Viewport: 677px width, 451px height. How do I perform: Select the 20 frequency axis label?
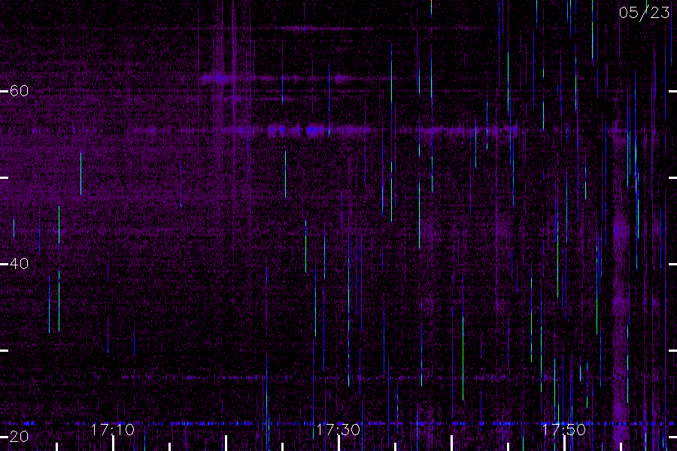click(19, 437)
